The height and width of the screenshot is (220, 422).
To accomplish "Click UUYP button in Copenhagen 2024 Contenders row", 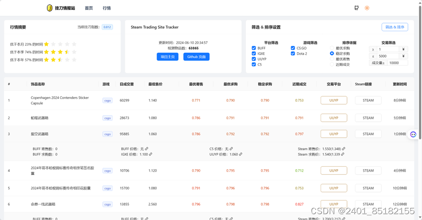I will coord(334,100).
